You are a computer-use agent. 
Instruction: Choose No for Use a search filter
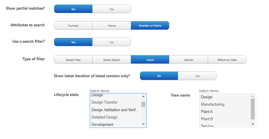pos(112,42)
